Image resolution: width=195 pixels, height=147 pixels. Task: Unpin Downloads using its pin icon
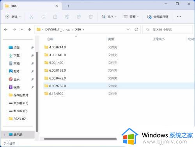click(32, 56)
